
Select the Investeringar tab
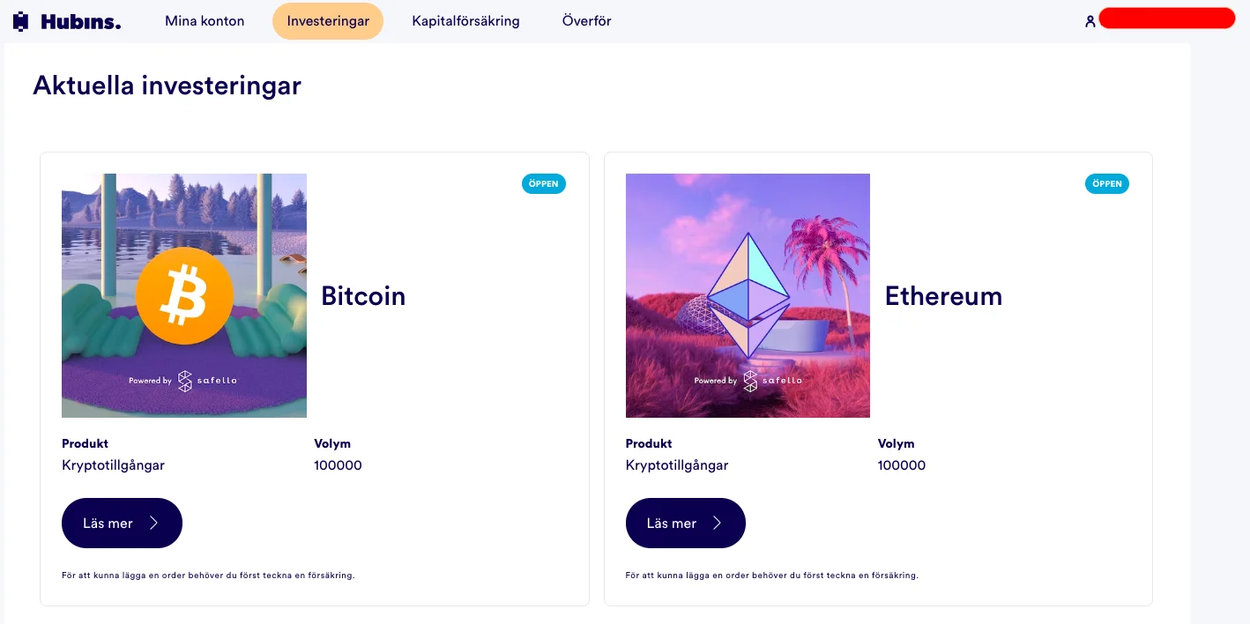(x=328, y=21)
